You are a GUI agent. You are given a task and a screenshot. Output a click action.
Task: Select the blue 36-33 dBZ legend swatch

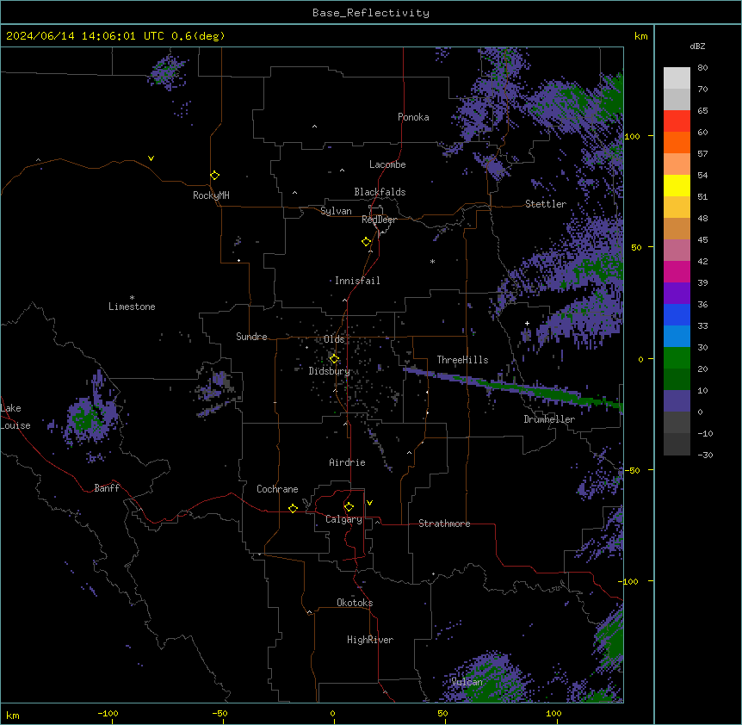click(677, 314)
